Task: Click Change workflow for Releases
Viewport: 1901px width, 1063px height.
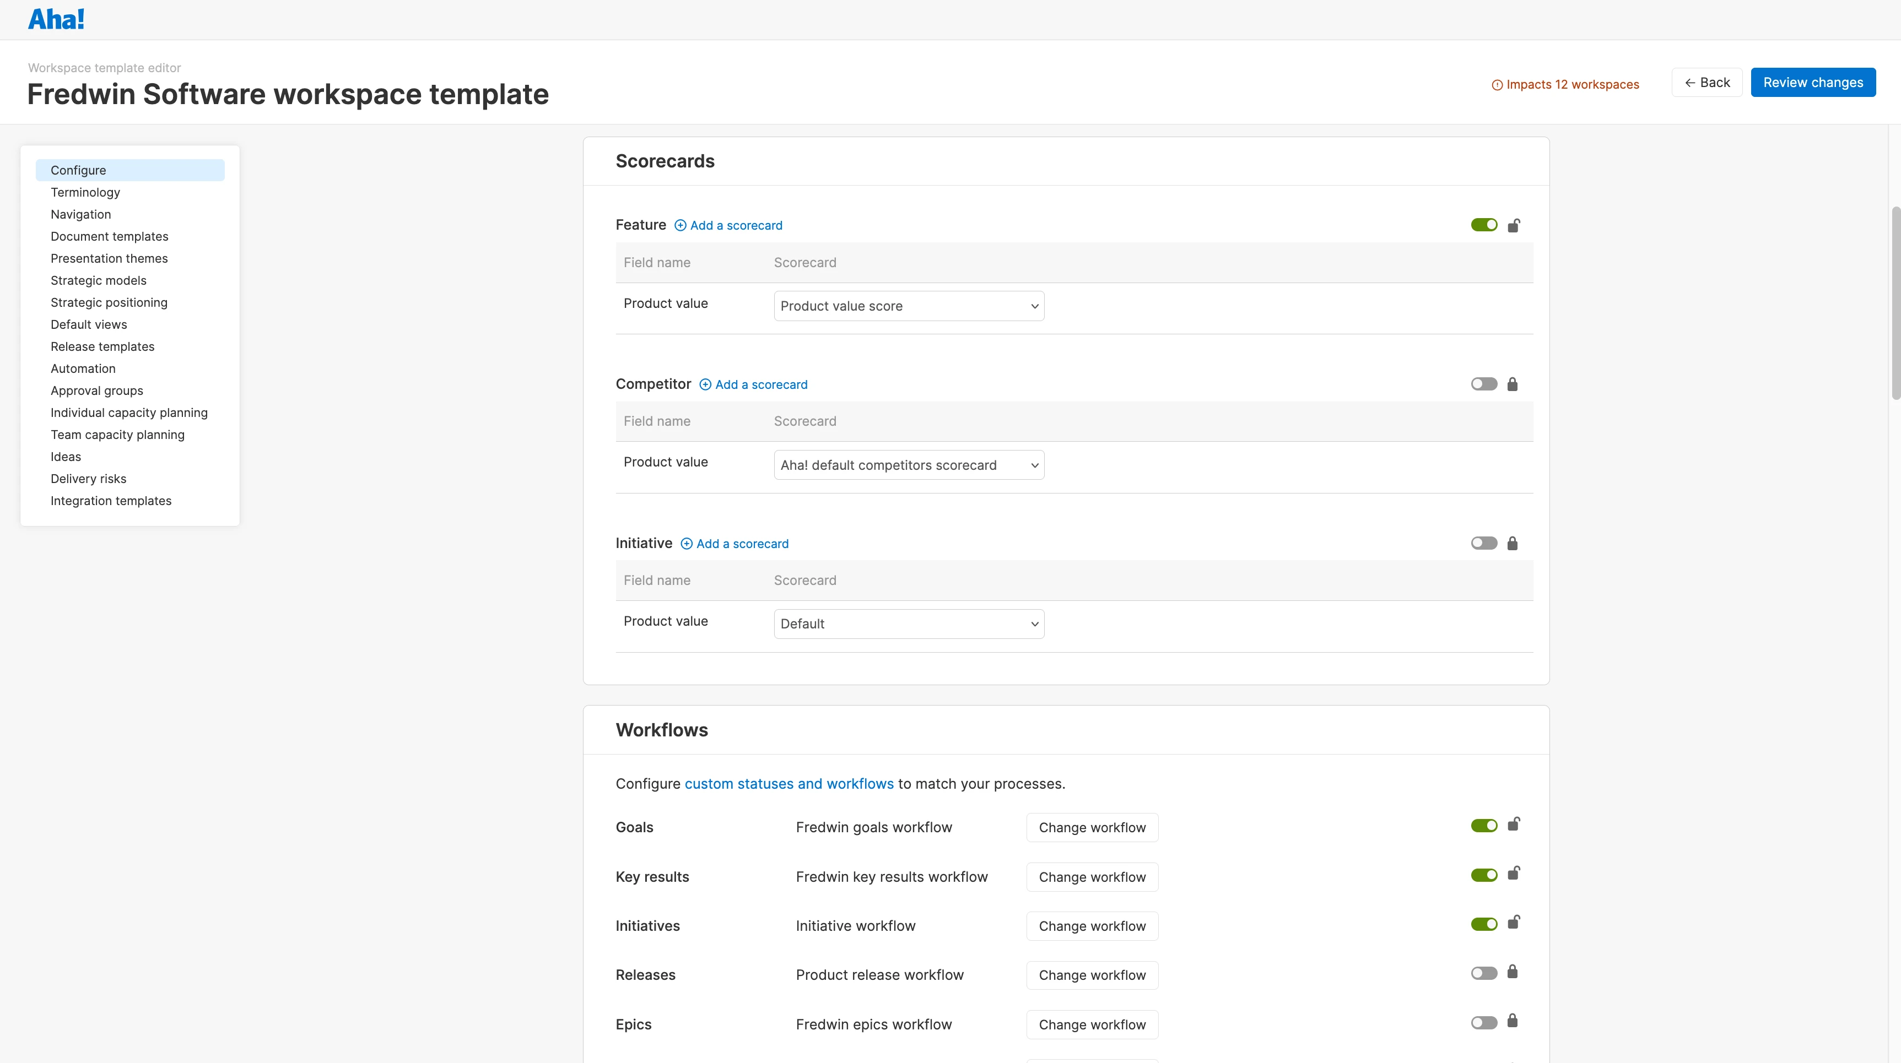Action: (x=1092, y=975)
